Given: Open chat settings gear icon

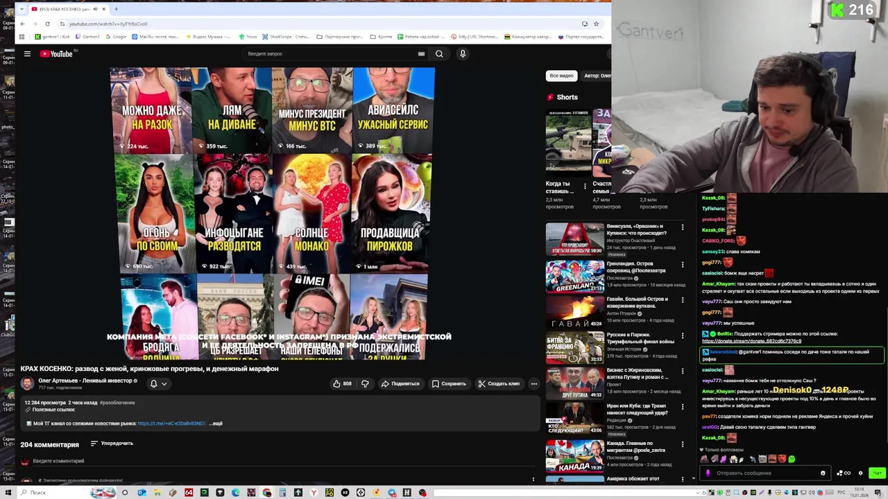Looking at the screenshot, I should 861,473.
